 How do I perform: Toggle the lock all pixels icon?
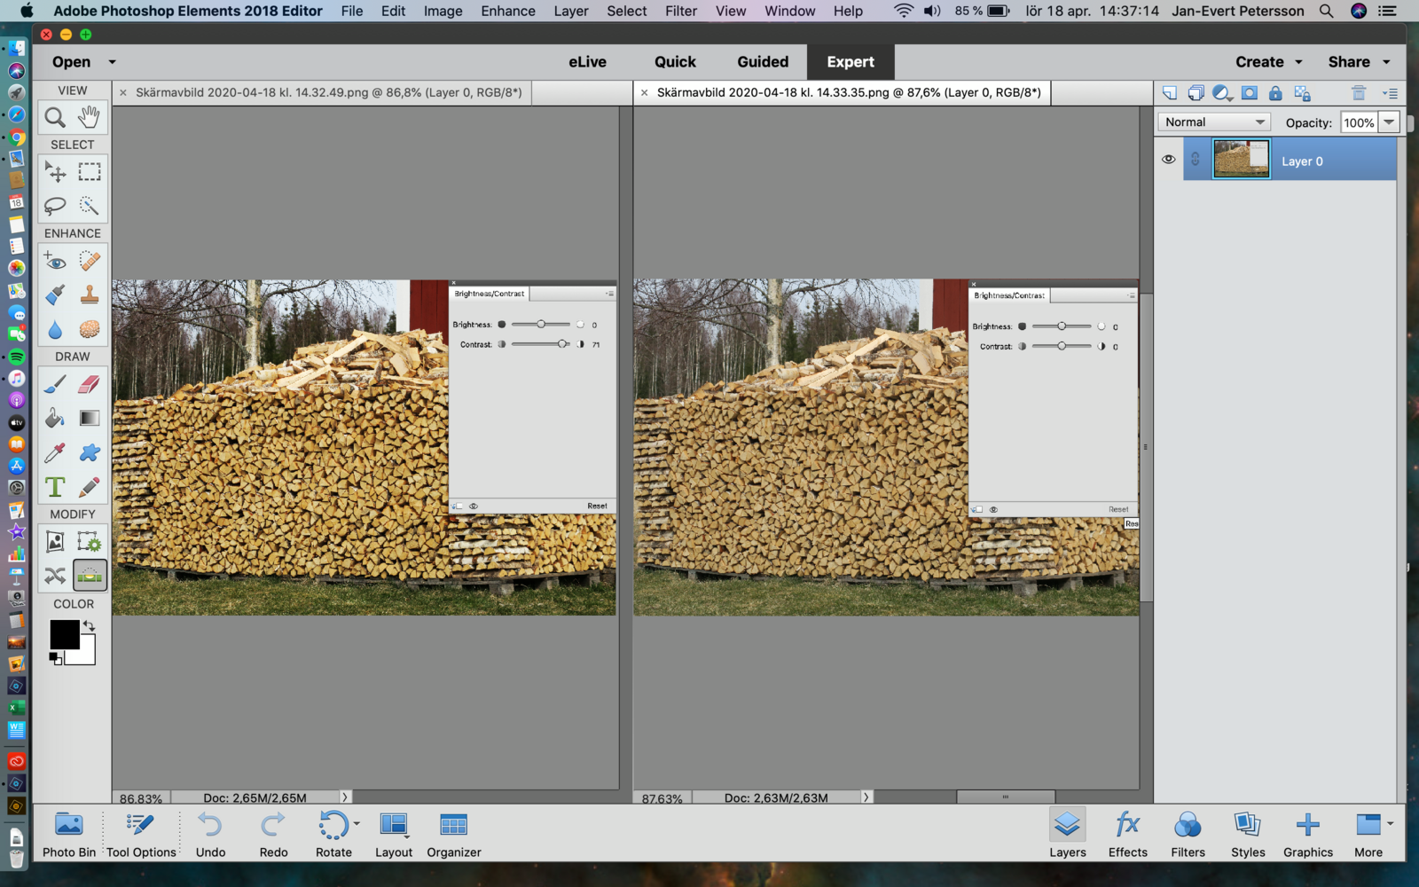tap(1275, 93)
